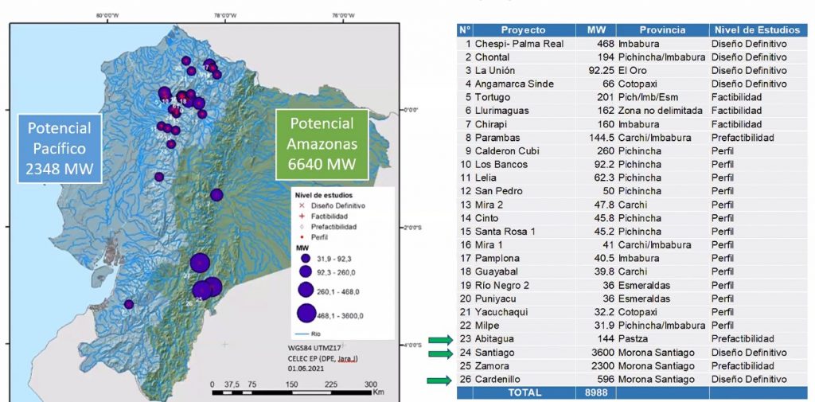The height and width of the screenshot is (402, 815).
Task: Select the Chespi- Palma Real project row
Action: click(x=519, y=44)
